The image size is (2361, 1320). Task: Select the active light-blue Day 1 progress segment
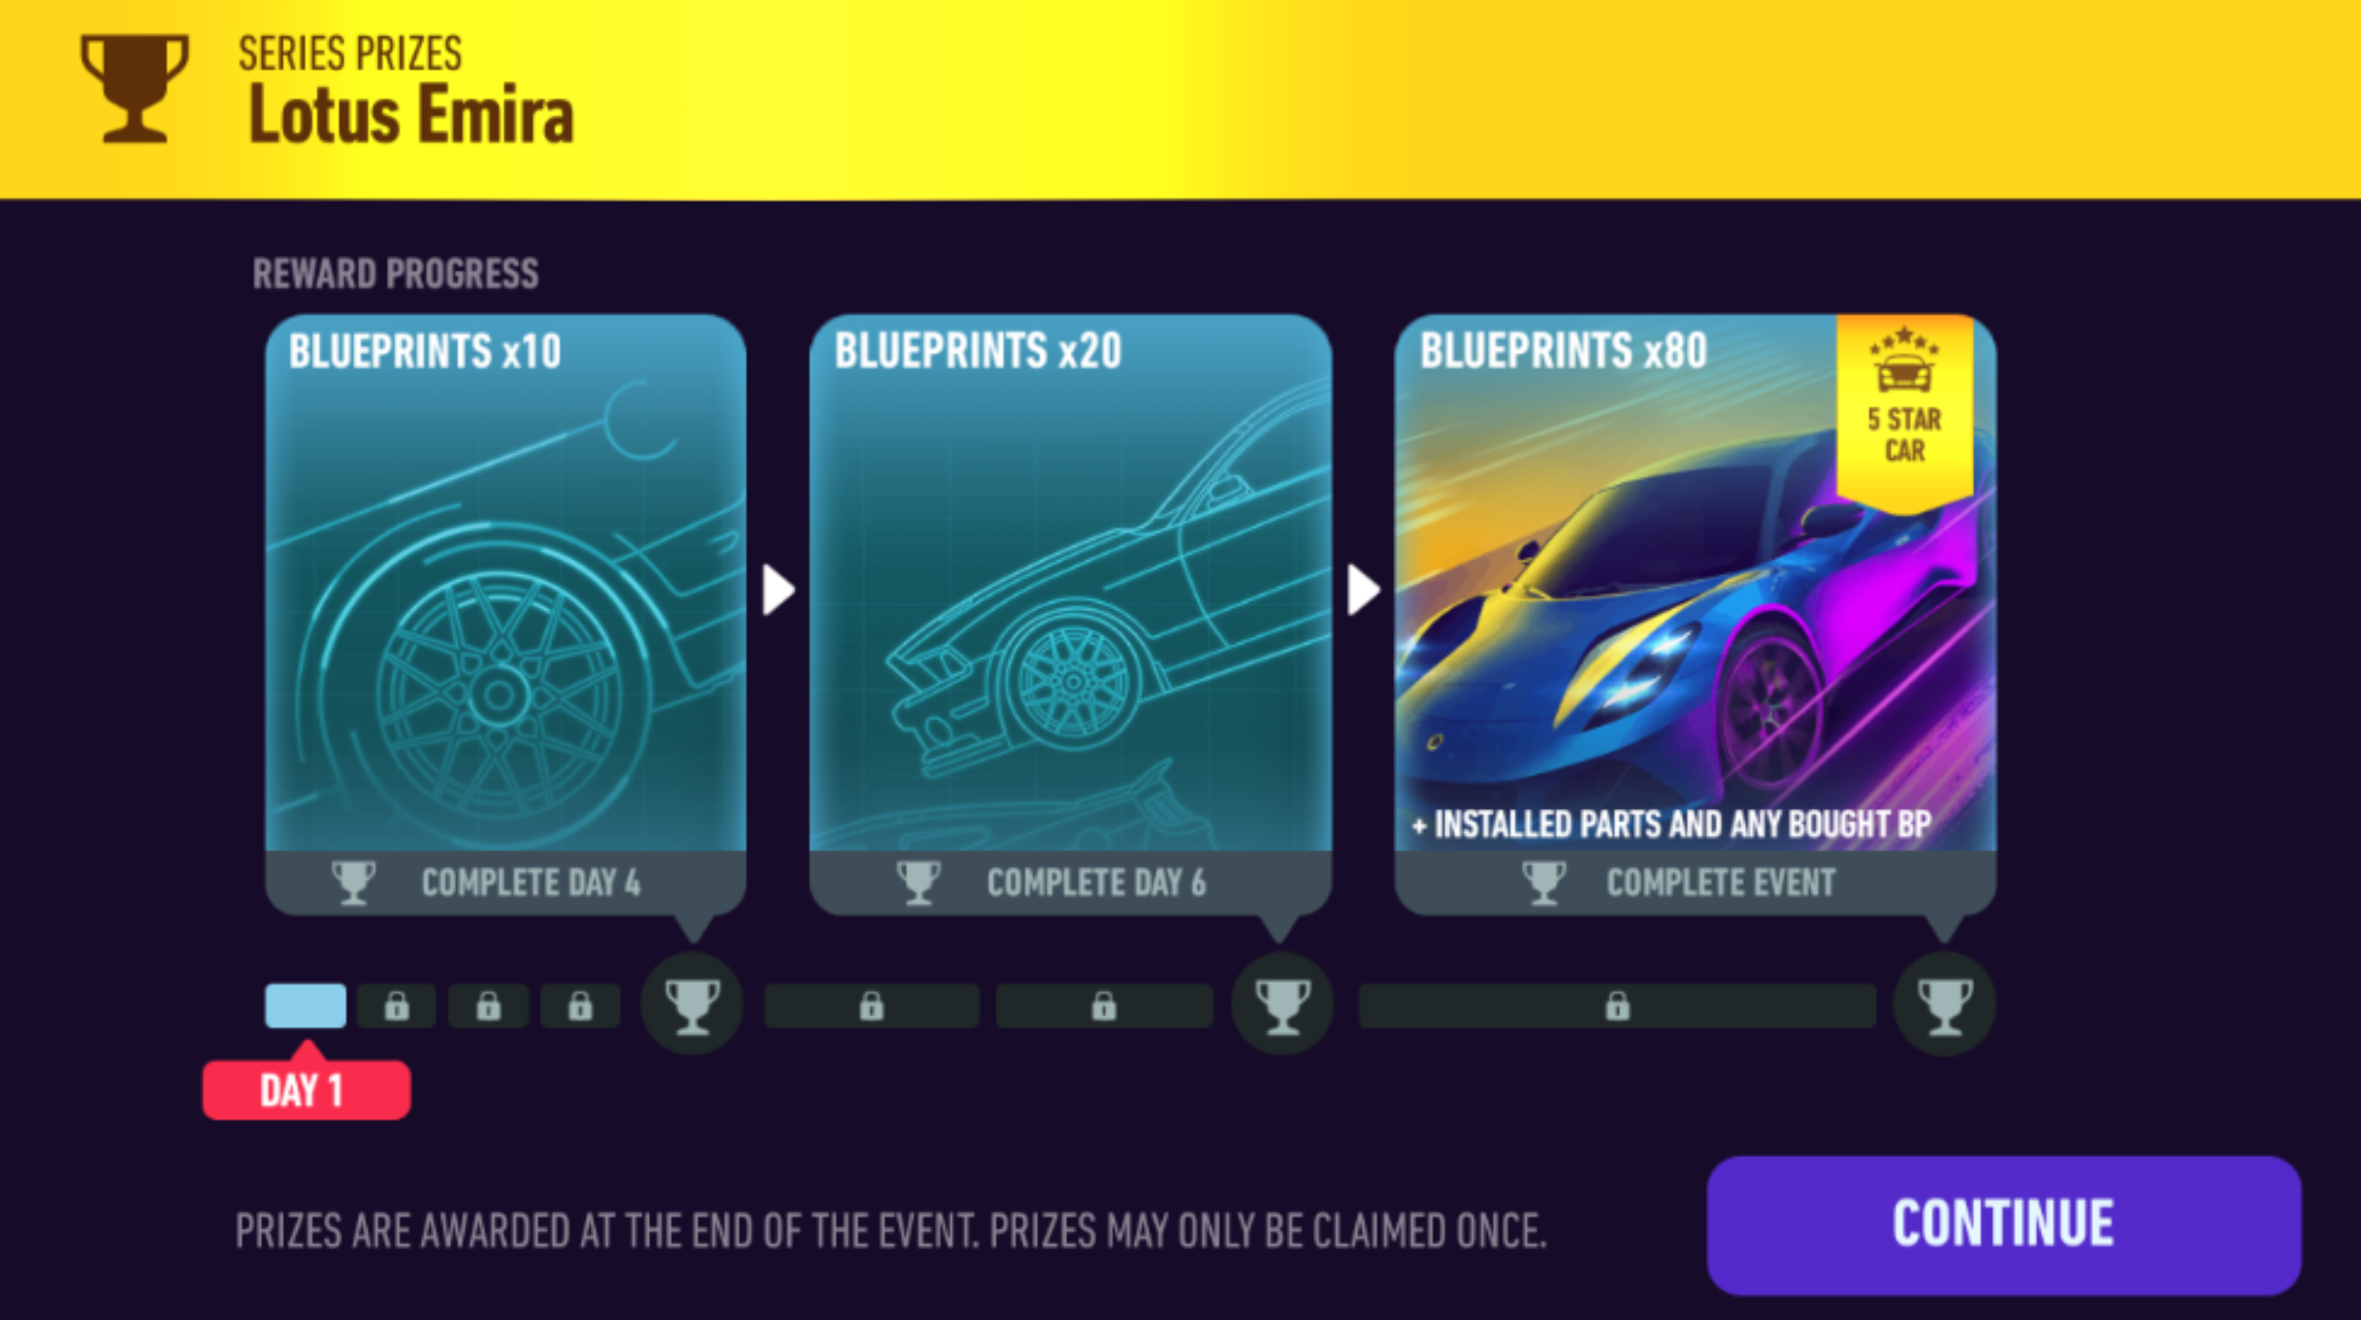[306, 1006]
